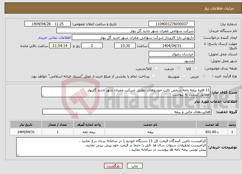The height and width of the screenshot is (174, 242).
Task: Select the متوسط purchase type radio
Action: tap(184, 76)
